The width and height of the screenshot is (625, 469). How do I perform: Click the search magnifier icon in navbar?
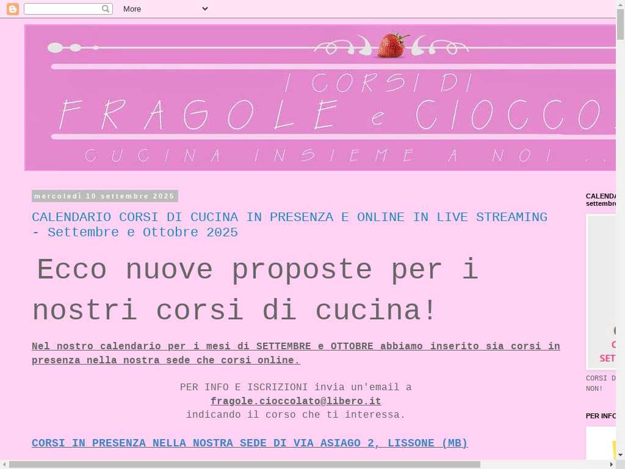[106, 9]
